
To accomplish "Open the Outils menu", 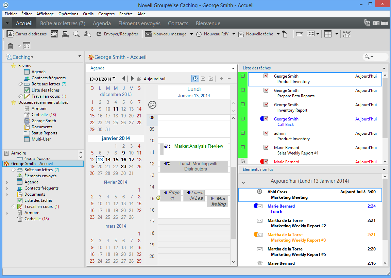I will click(88, 14).
